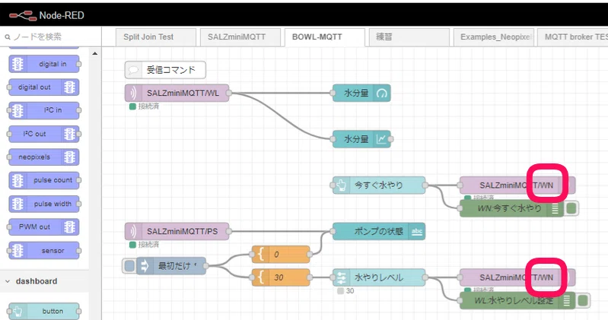This screenshot has width=608, height=320.
Task: Open the SALZminiMQTT flow tab
Action: [240, 37]
